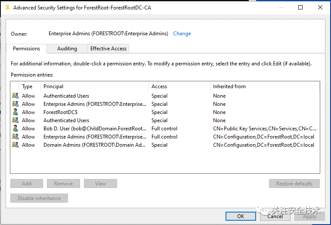Click the Add button
Screen dimensions: 331x225
tap(27, 183)
